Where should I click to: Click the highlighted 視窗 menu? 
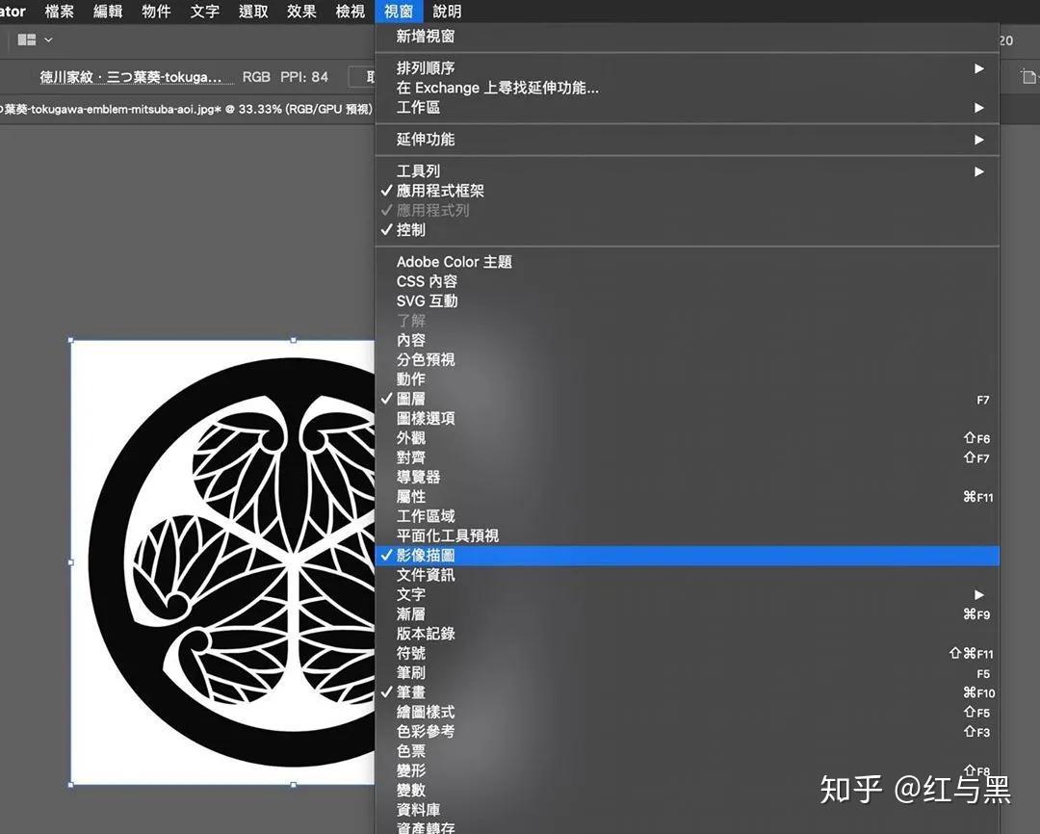[x=399, y=12]
